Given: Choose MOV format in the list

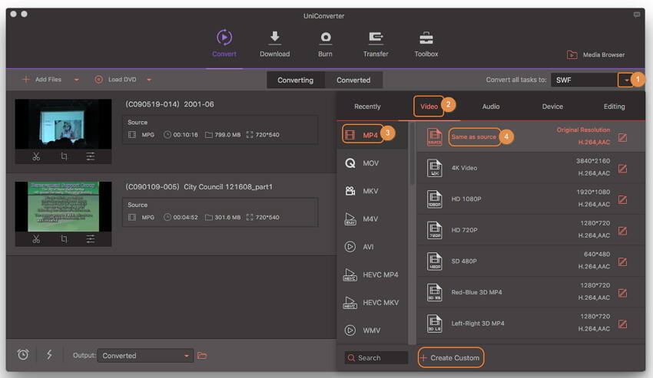Looking at the screenshot, I should click(373, 163).
